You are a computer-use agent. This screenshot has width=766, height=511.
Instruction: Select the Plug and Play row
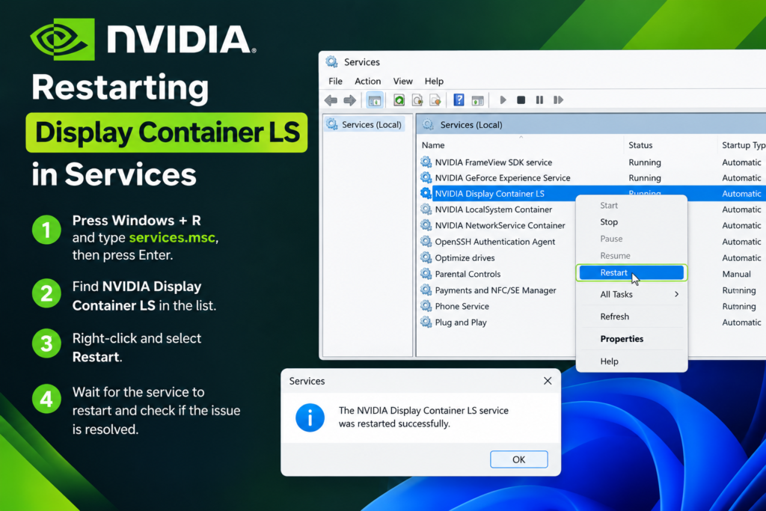[497, 322]
